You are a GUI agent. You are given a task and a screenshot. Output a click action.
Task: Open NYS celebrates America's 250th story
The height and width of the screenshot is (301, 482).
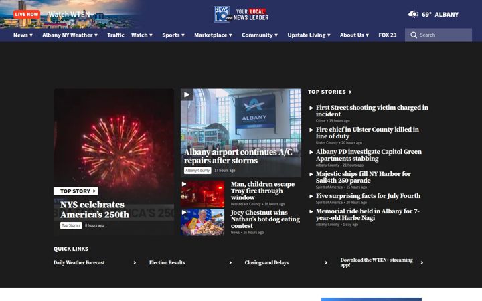click(x=94, y=209)
